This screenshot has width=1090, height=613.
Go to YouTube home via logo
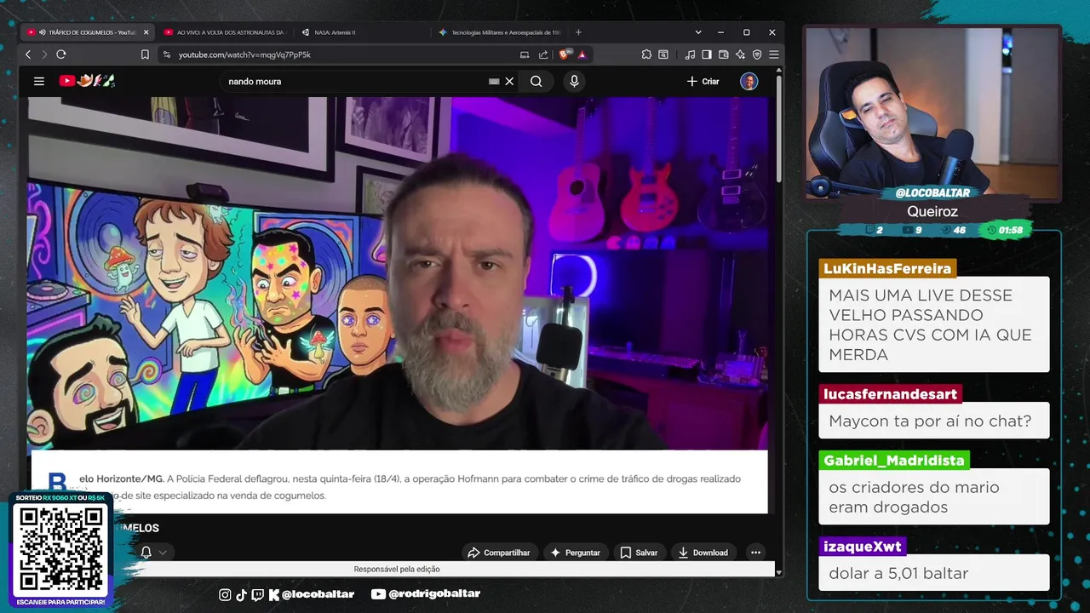coord(86,81)
